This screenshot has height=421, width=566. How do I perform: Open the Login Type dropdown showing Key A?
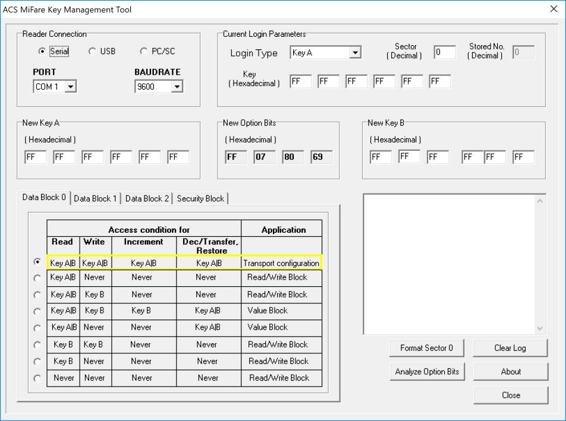click(325, 53)
